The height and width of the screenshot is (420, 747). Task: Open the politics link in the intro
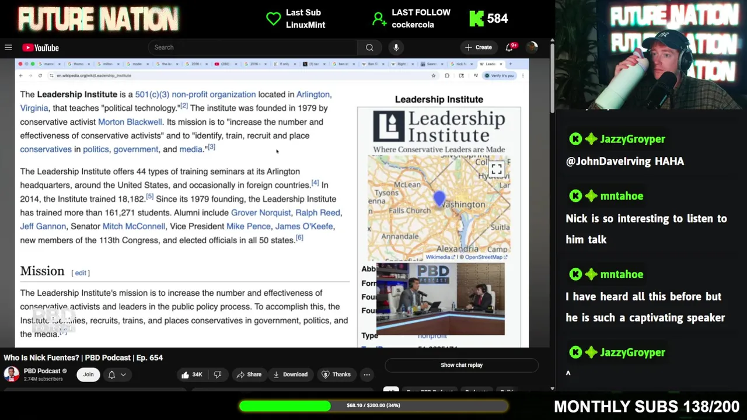(x=96, y=149)
